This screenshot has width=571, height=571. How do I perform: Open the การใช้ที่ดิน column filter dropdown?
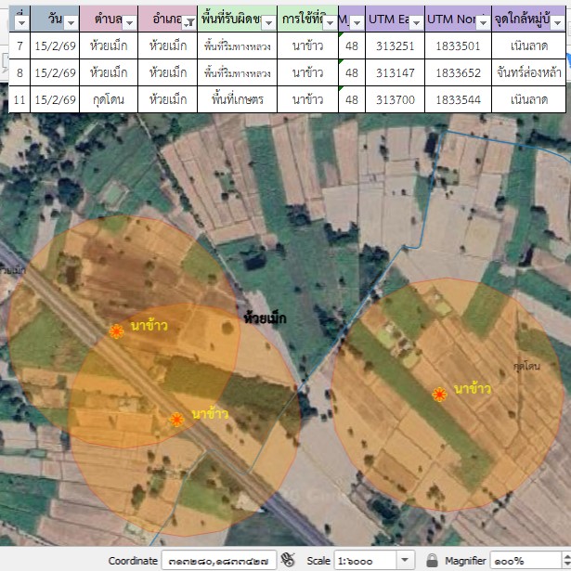pyautogui.click(x=329, y=22)
